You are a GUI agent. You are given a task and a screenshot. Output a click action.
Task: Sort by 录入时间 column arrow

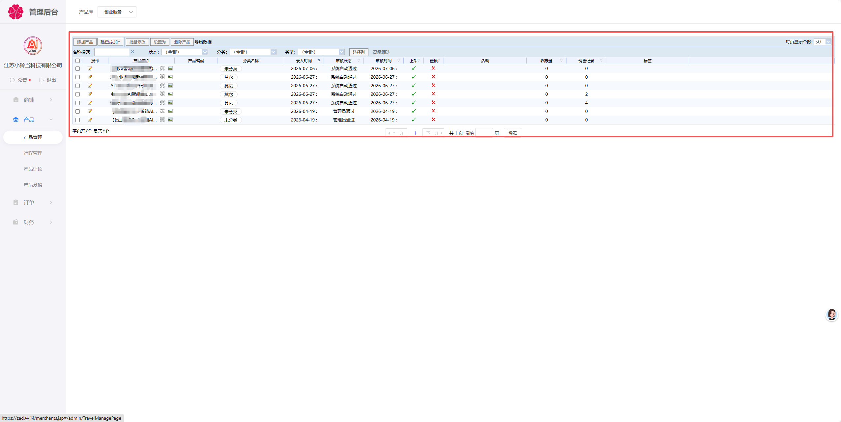319,60
